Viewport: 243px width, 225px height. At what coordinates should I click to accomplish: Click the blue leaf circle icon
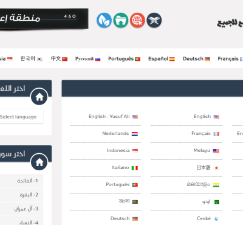point(104,20)
